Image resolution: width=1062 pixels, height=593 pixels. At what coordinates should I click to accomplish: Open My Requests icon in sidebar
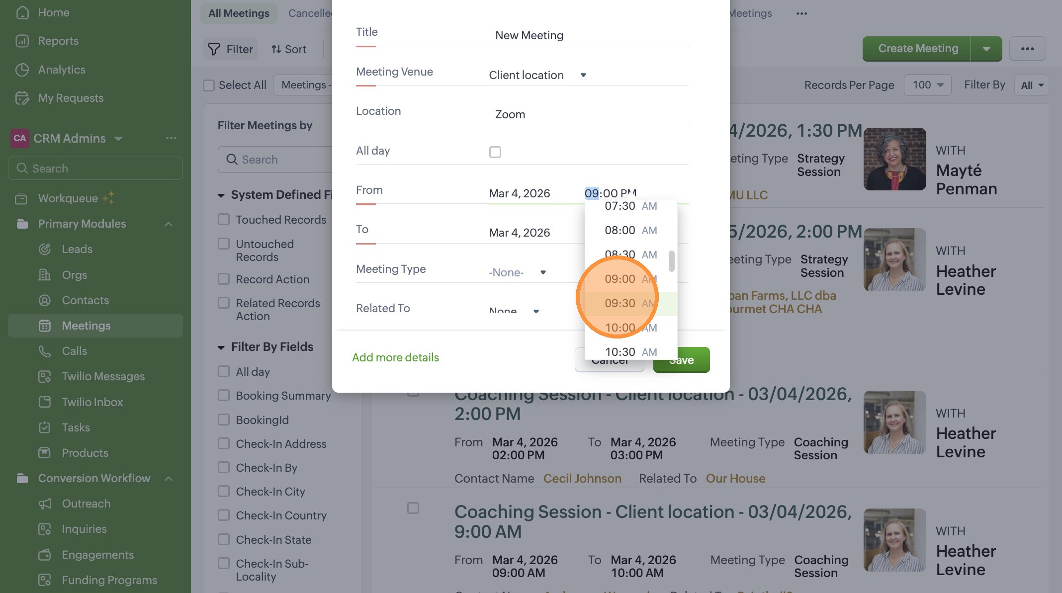(22, 98)
